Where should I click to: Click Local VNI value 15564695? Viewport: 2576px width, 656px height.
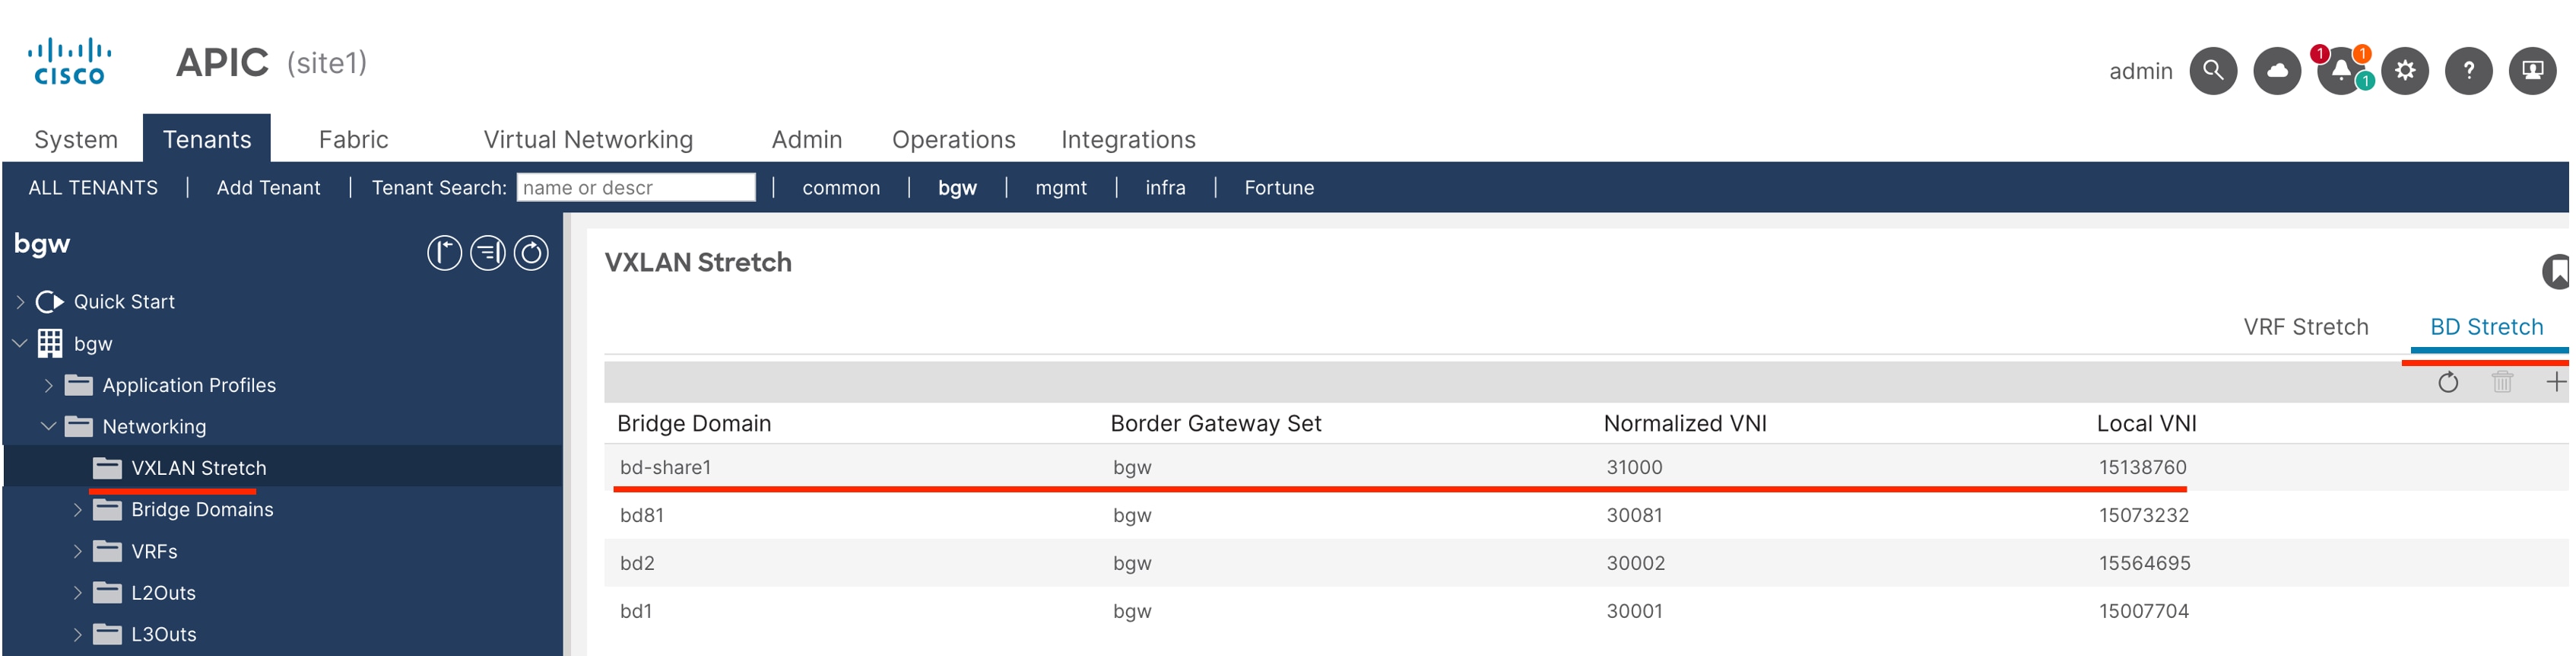2144,563
